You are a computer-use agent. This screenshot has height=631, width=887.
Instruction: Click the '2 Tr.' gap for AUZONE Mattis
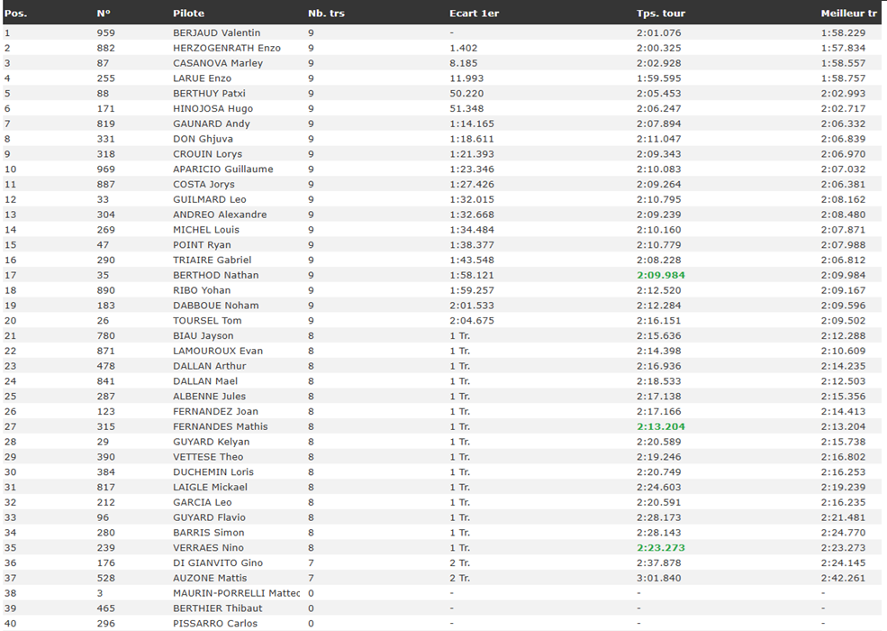tap(459, 579)
